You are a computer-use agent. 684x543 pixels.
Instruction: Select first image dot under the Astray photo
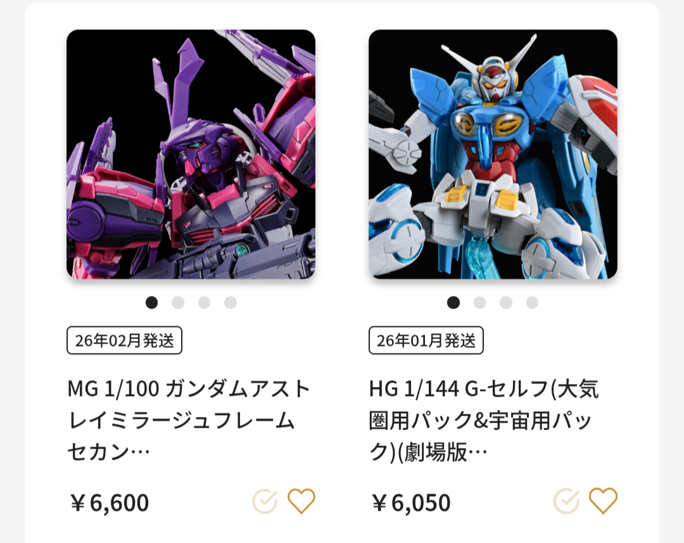151,302
